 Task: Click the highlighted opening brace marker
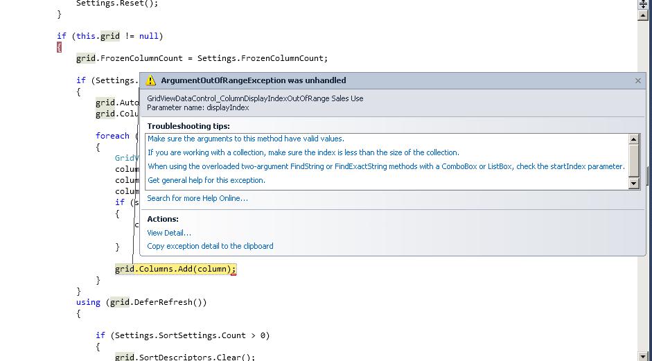click(59, 47)
